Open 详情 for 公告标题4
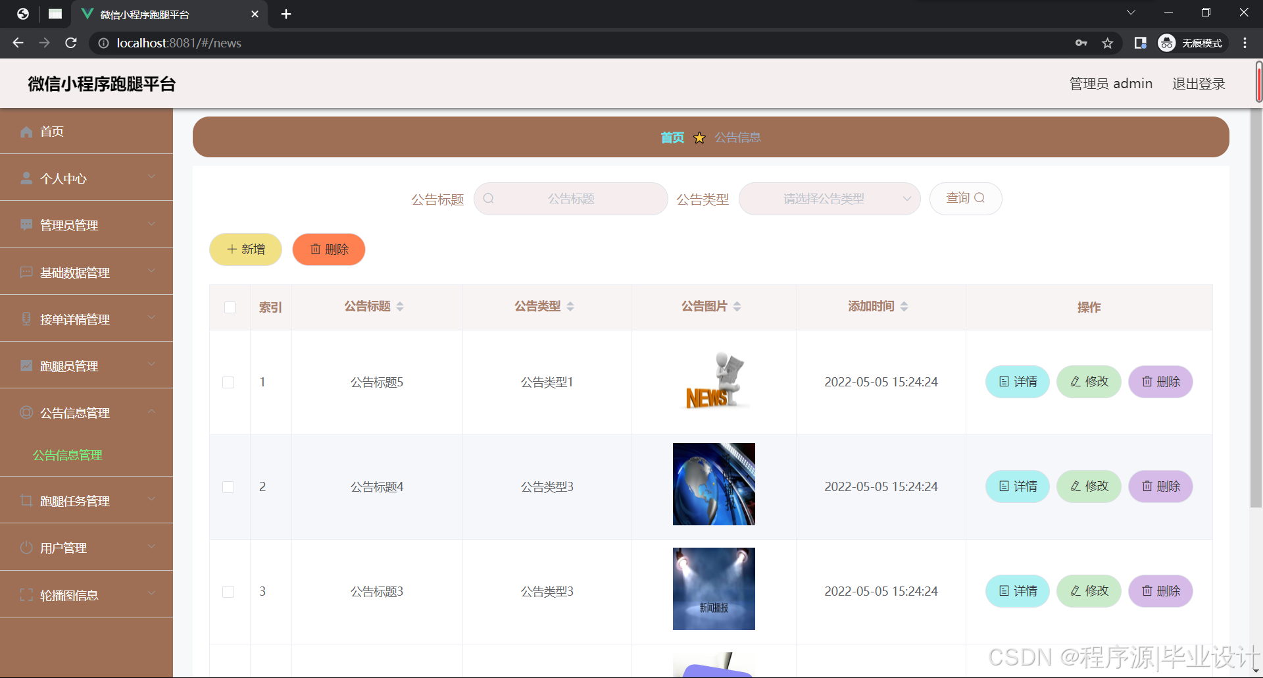This screenshot has width=1263, height=678. (1018, 486)
